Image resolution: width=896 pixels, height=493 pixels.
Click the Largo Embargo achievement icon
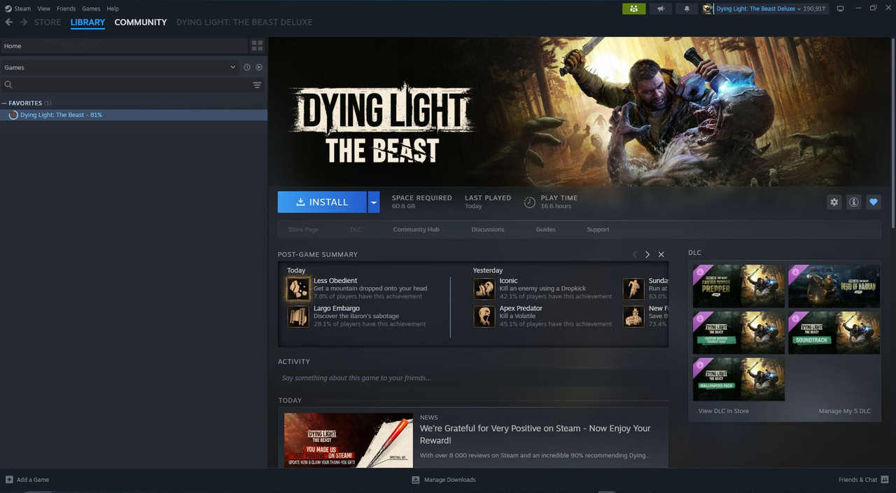[x=298, y=317]
